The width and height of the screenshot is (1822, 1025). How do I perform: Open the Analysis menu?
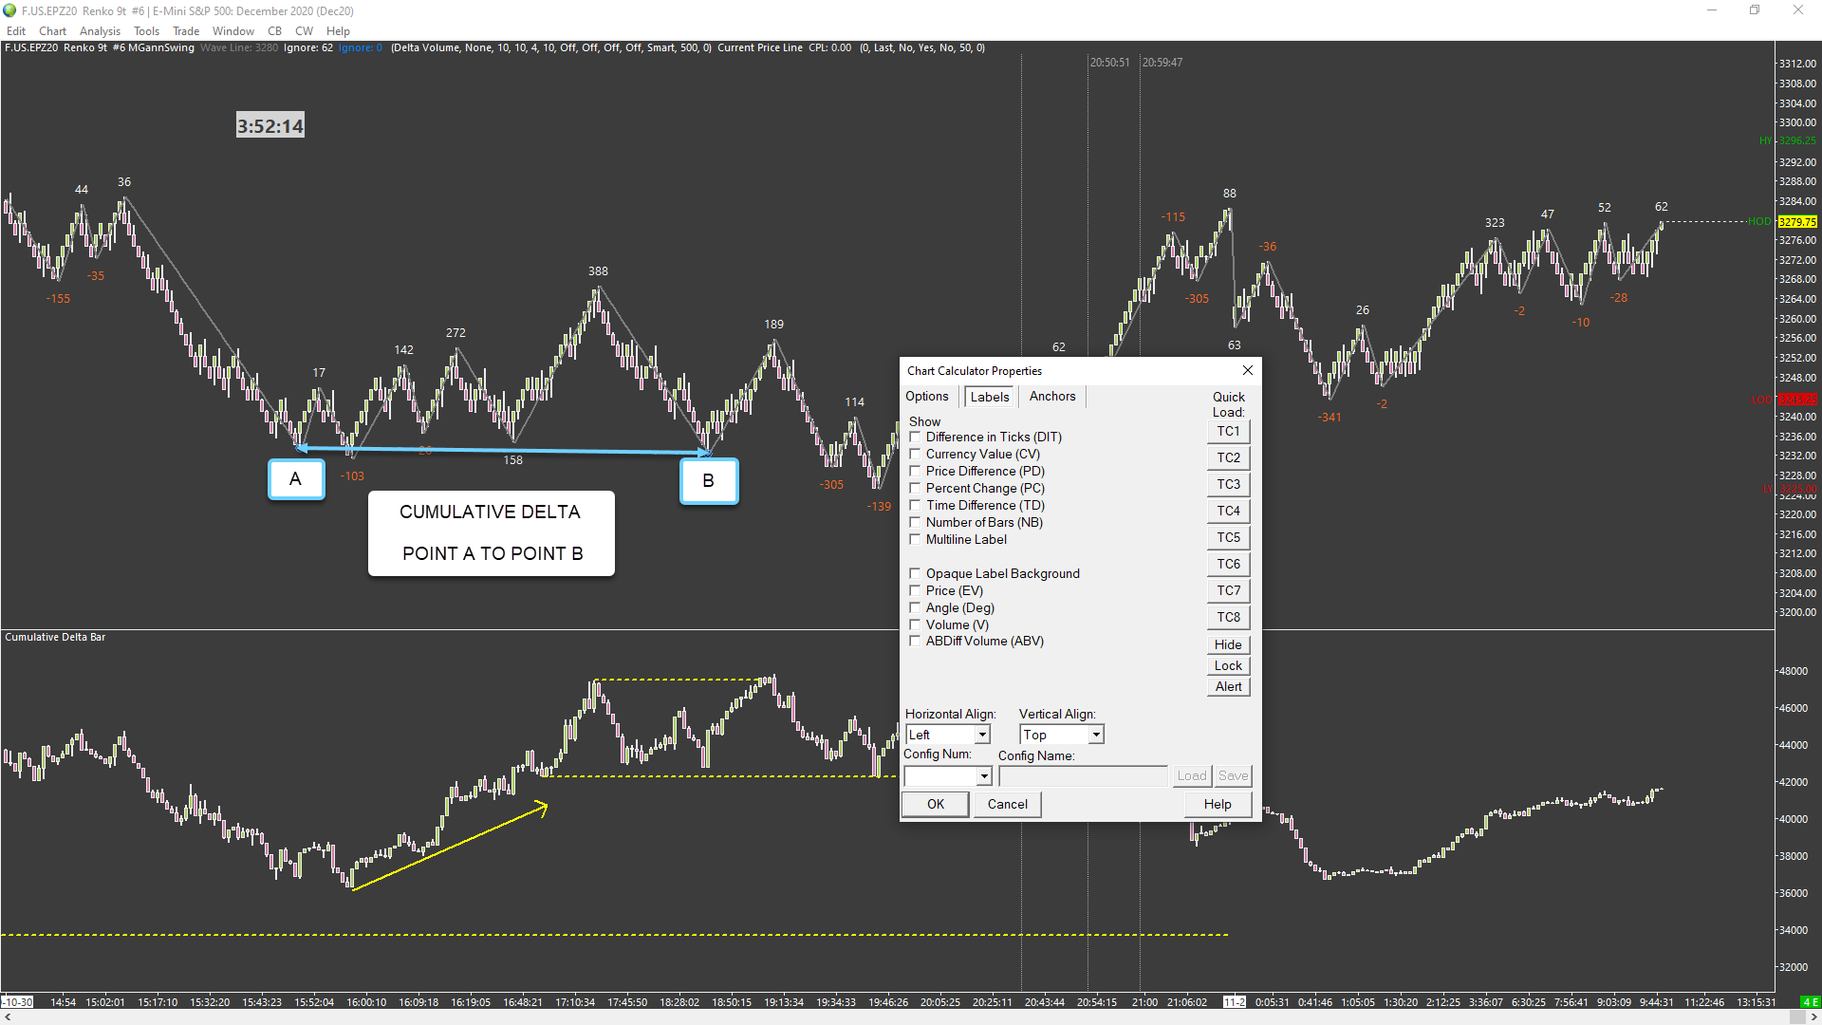[100, 30]
